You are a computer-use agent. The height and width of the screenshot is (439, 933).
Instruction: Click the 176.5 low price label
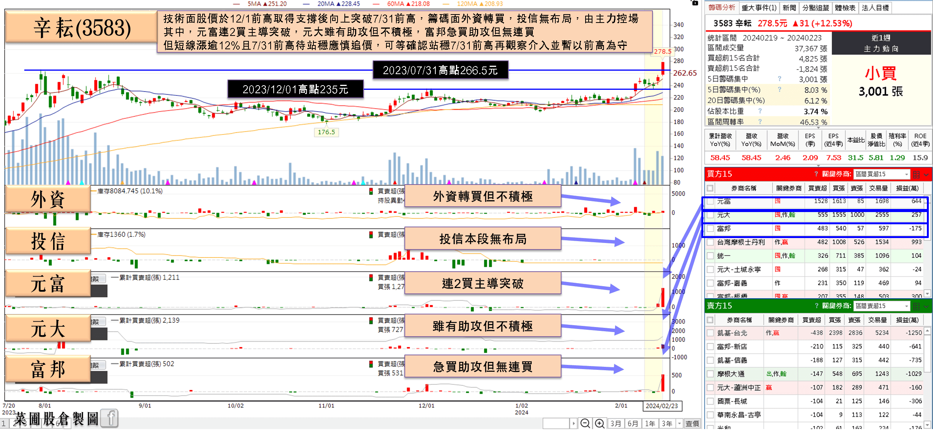[x=326, y=132]
